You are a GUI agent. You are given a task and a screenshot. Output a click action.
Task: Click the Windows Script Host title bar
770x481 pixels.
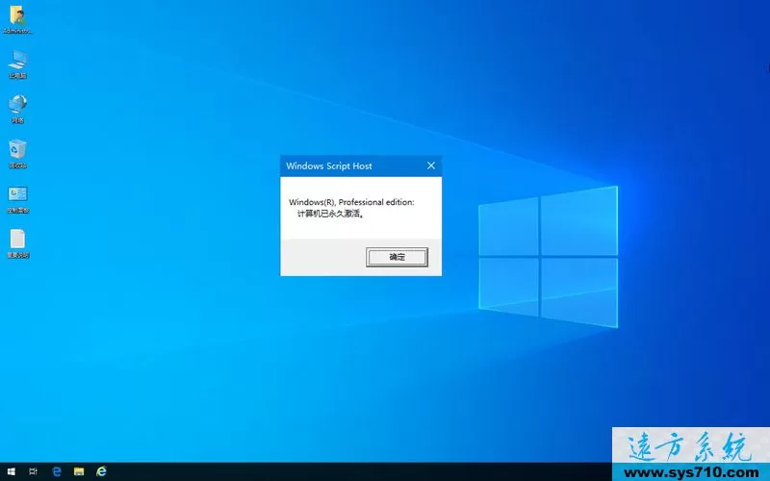click(x=346, y=165)
